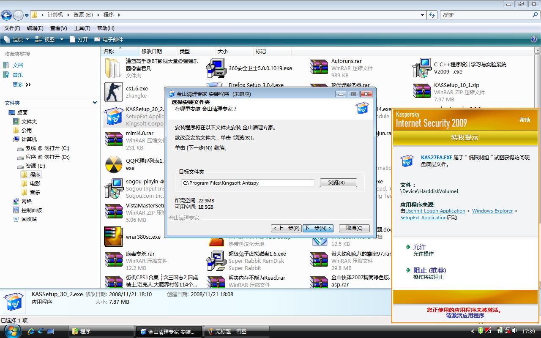Expand 更多 favorite links

22,84
